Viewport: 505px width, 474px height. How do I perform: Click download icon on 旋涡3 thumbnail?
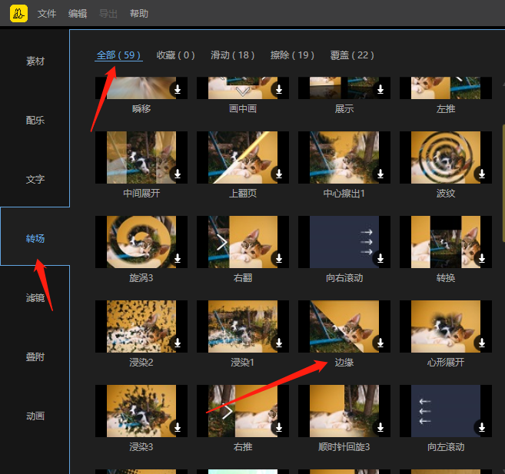pyautogui.click(x=178, y=258)
